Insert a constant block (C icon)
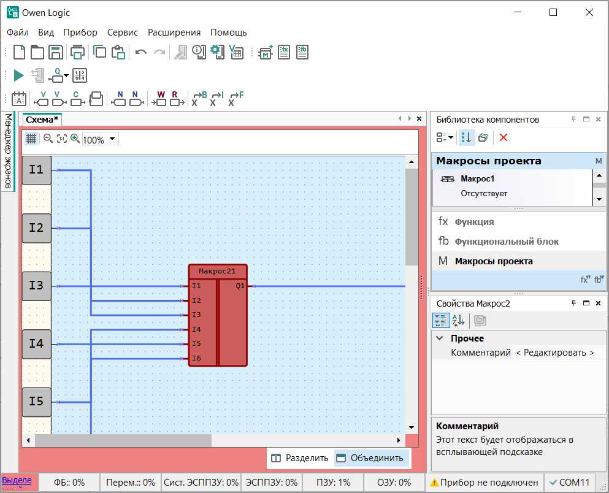 click(x=76, y=99)
